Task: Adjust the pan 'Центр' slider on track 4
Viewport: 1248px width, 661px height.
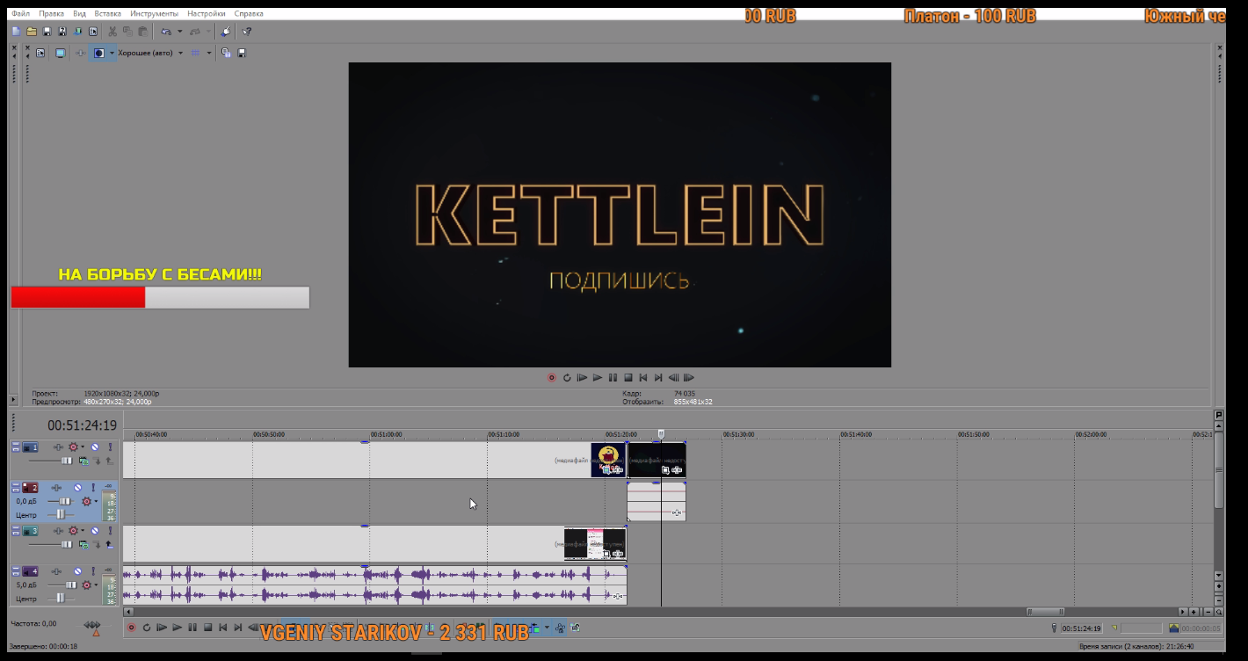Action: tap(61, 598)
